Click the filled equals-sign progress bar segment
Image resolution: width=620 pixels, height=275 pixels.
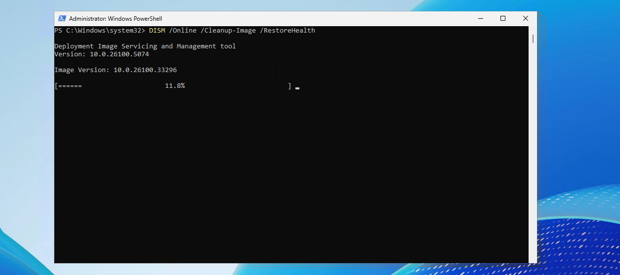click(x=70, y=86)
